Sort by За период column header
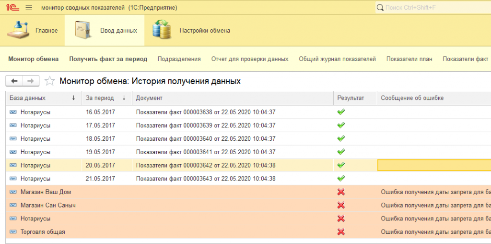Screen dimensions: 491x244 [107, 98]
